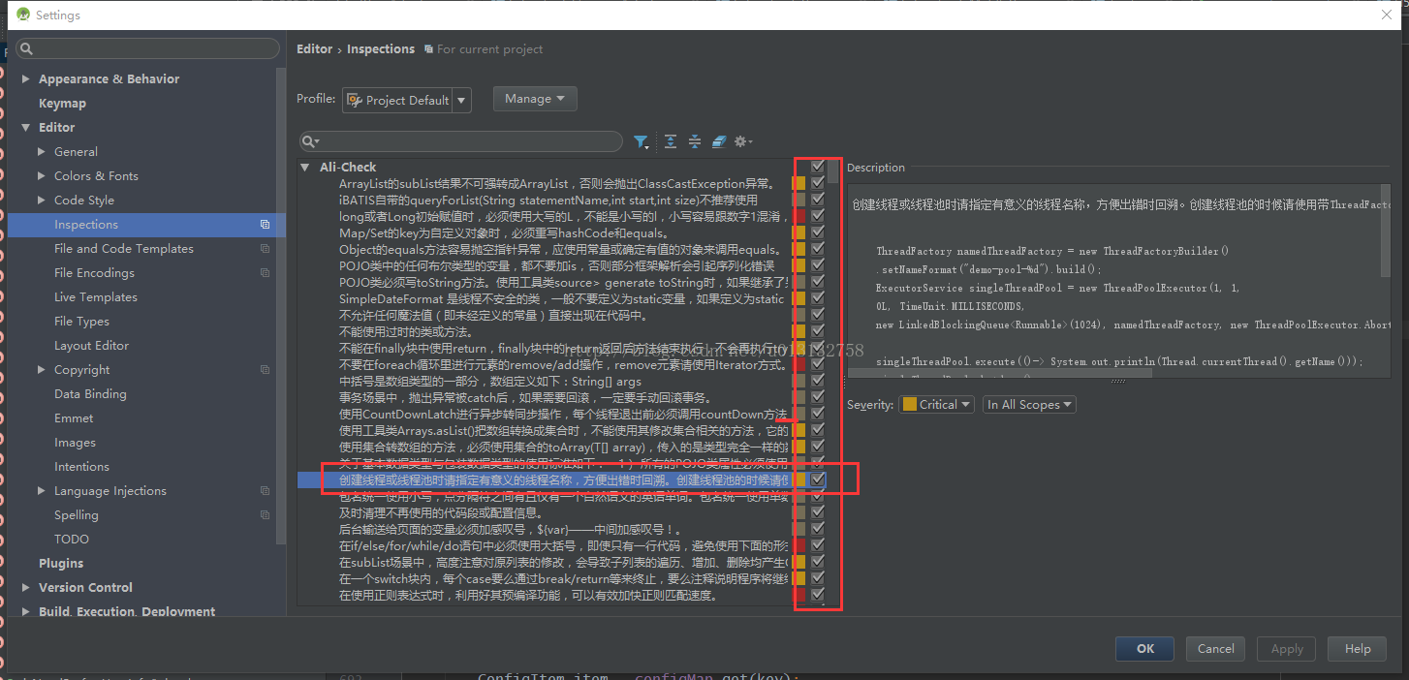Uncheck the highlighted 创建线程或线程池 inspection checkbox
The height and width of the screenshot is (680, 1409).
click(818, 479)
